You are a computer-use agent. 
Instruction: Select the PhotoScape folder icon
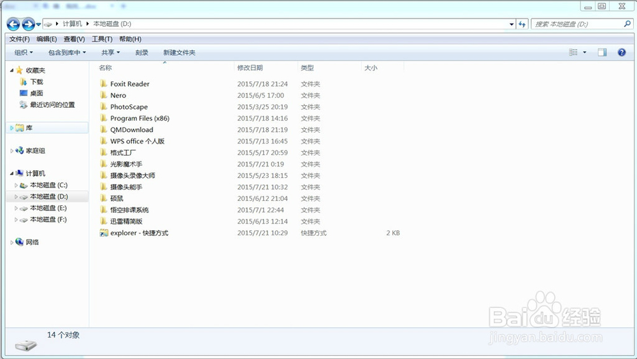tap(104, 106)
